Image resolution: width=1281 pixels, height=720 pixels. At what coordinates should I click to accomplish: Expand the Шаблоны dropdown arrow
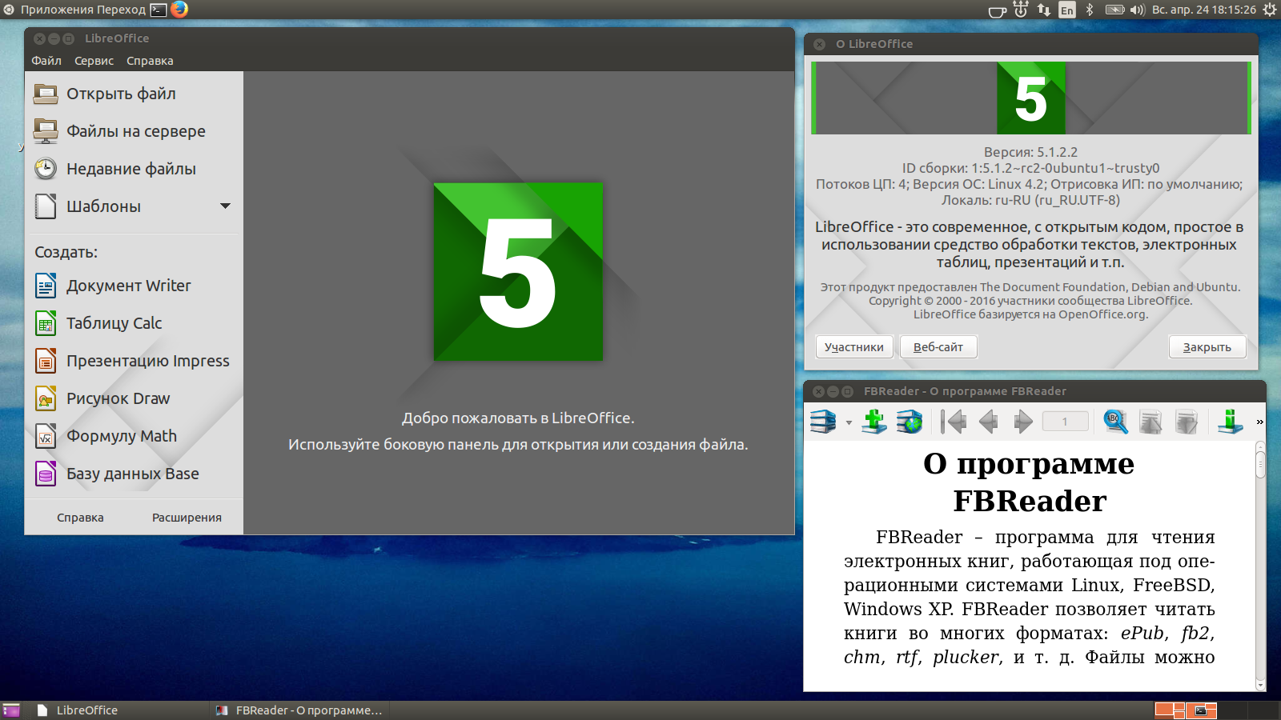(225, 206)
